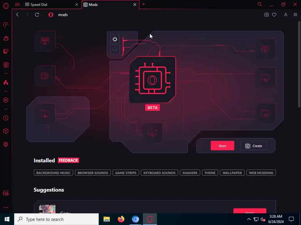Launch Firefox from the taskbar
Image resolution: width=301 pixels, height=225 pixels.
click(121, 219)
